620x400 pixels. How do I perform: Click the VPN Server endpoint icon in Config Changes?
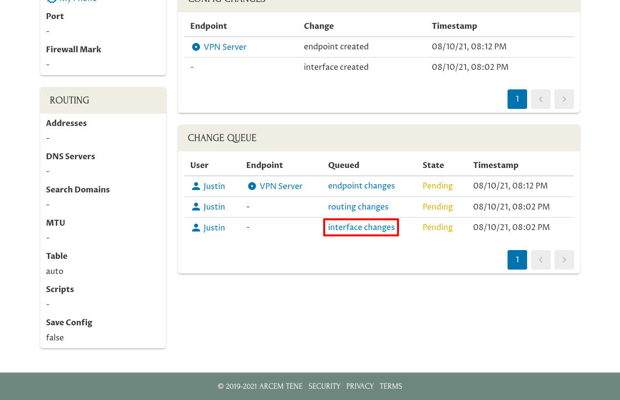(x=196, y=47)
